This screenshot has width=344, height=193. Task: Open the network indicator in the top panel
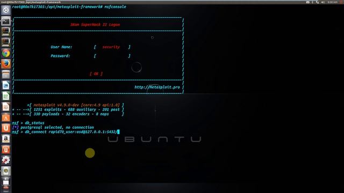(x=317, y=2)
